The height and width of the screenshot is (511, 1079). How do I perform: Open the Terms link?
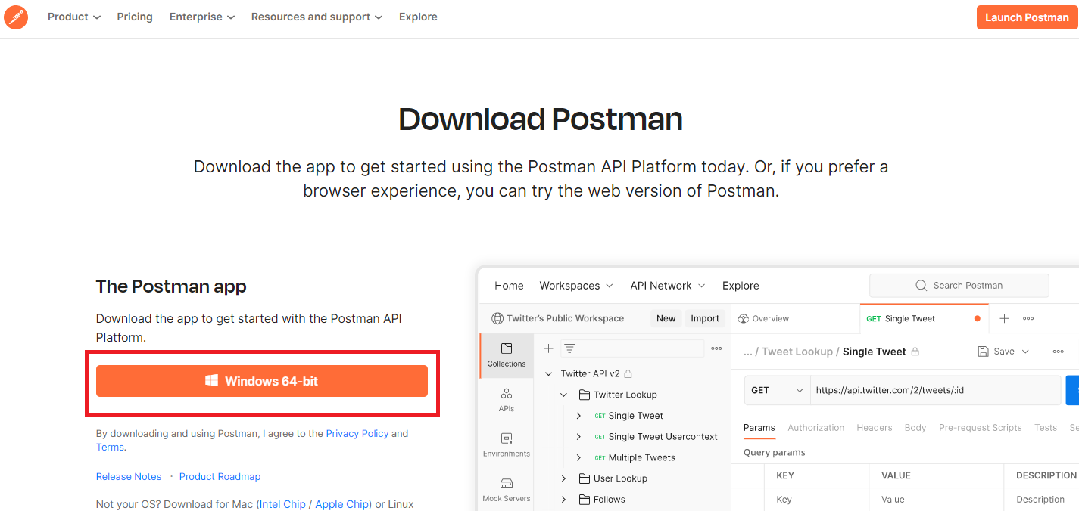(x=110, y=448)
